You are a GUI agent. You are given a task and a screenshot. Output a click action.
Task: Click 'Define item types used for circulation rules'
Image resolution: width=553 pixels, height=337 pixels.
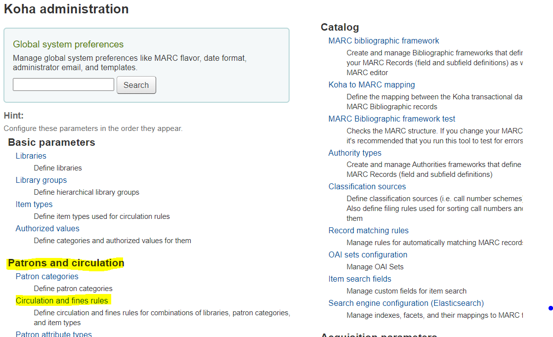click(x=102, y=216)
